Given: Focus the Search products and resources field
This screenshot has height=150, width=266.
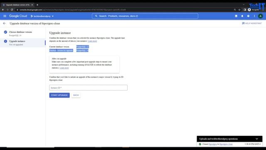Looking at the screenshot, I should coord(145,16).
